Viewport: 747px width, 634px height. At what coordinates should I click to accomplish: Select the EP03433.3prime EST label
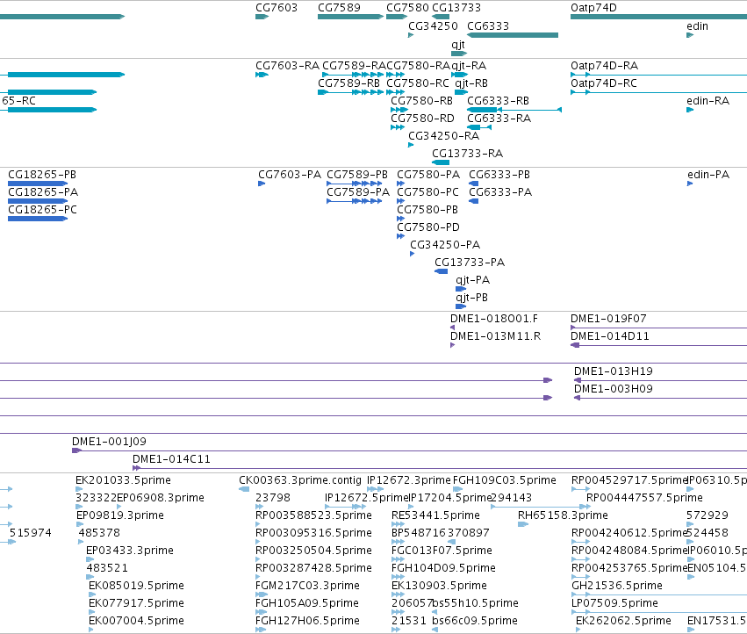[130, 551]
